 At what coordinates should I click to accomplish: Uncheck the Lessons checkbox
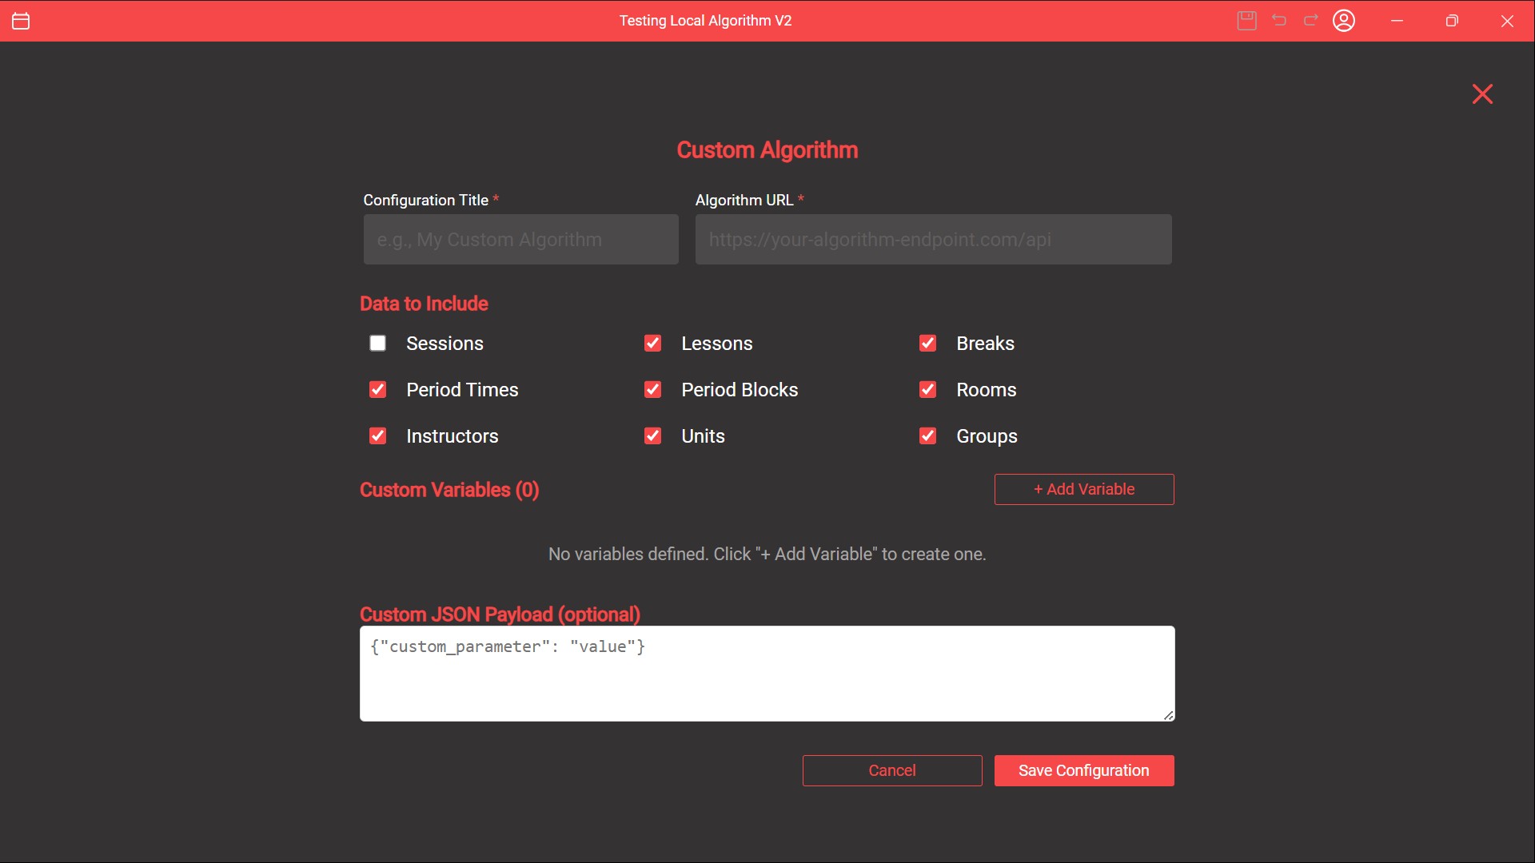tap(653, 344)
